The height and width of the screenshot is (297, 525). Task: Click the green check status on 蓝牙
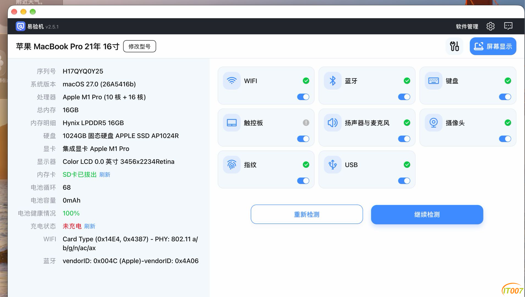click(407, 81)
